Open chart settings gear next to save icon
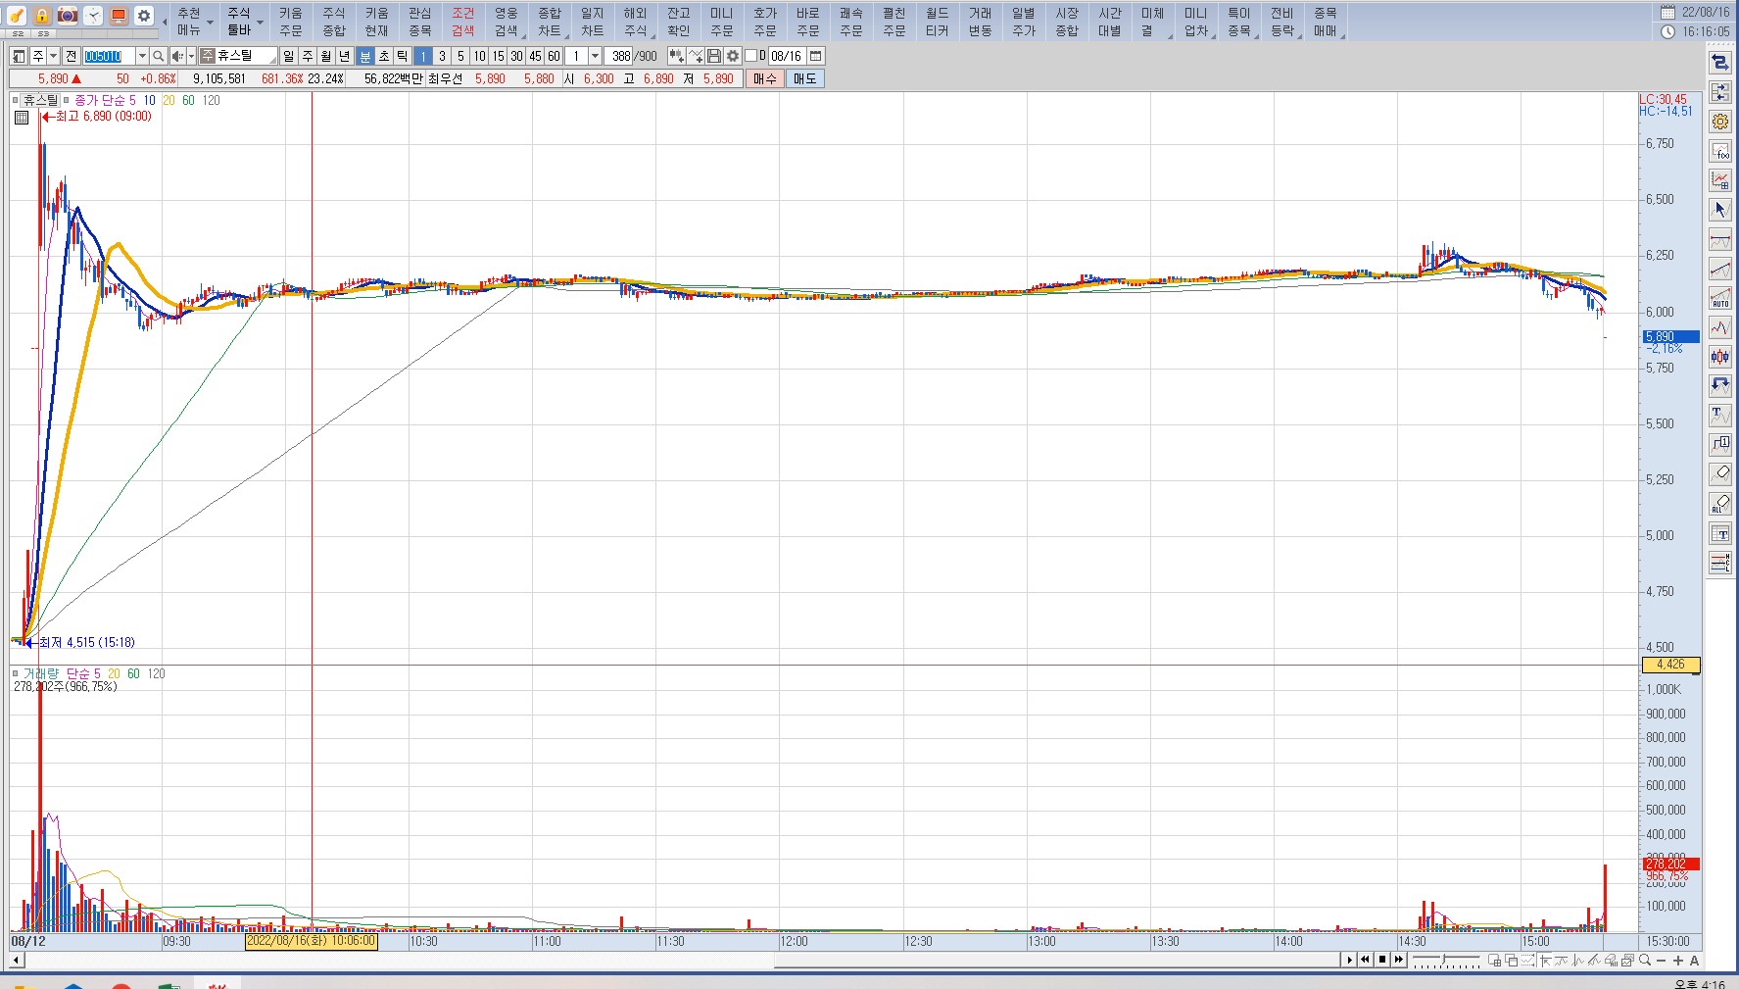The height and width of the screenshot is (989, 1739). point(733,56)
